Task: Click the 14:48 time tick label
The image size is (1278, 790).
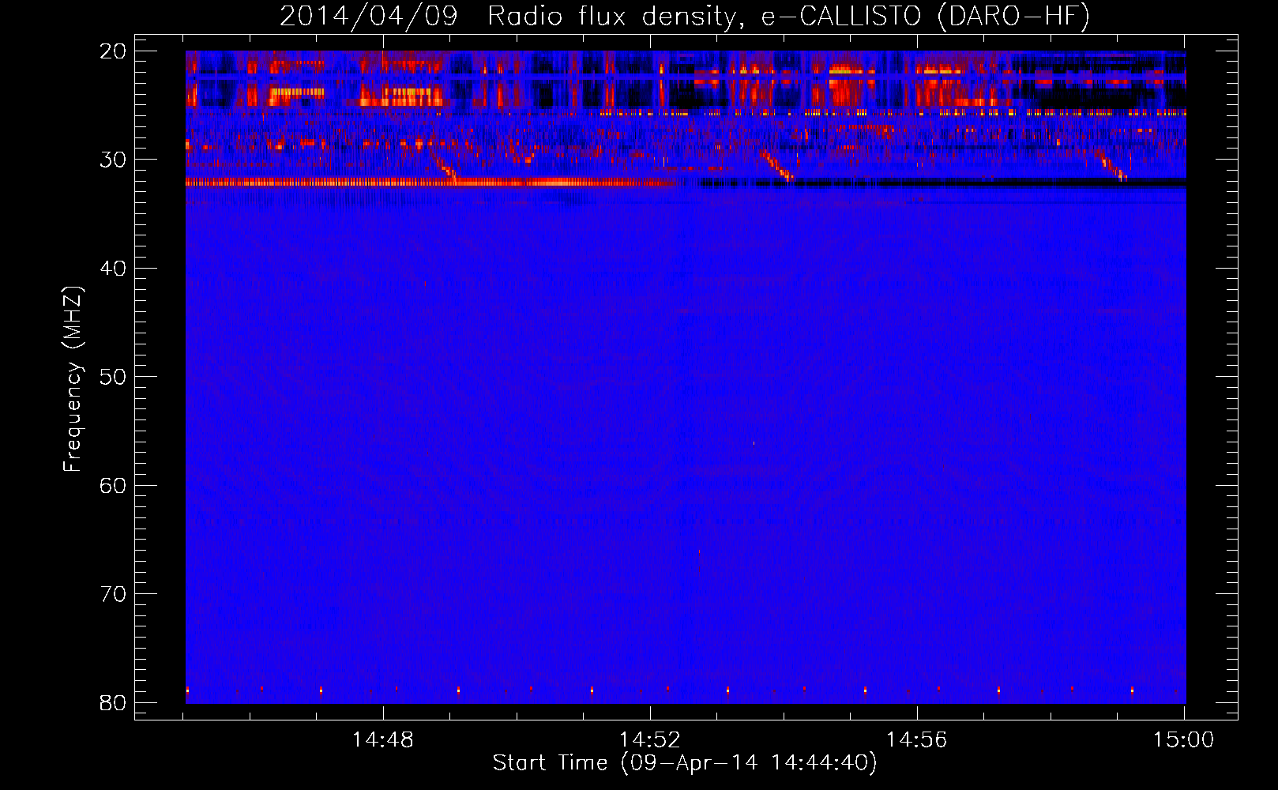Action: click(383, 740)
